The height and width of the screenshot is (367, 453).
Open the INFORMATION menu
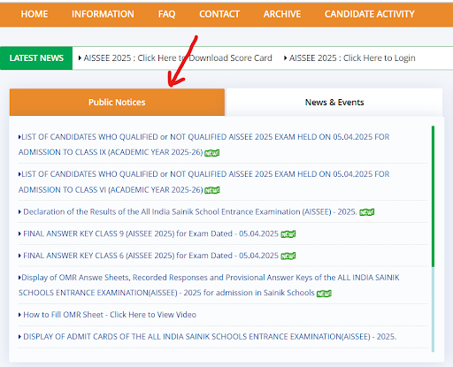click(x=103, y=14)
